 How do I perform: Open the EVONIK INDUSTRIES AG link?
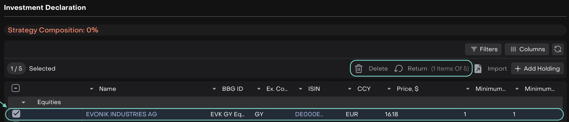[x=121, y=114]
